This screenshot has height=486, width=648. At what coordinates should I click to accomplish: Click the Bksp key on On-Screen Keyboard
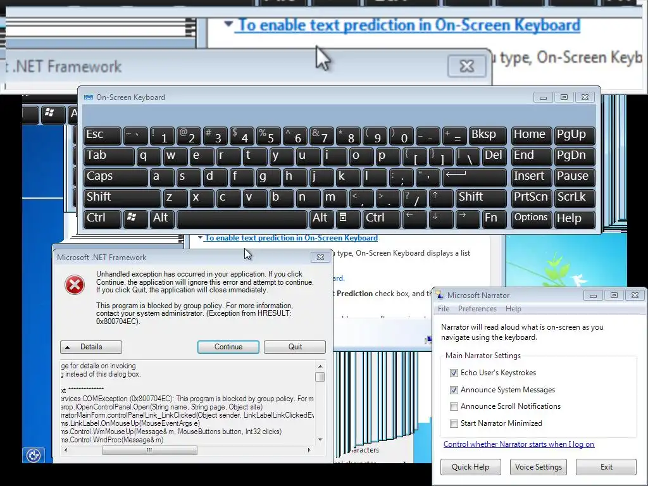pyautogui.click(x=488, y=135)
